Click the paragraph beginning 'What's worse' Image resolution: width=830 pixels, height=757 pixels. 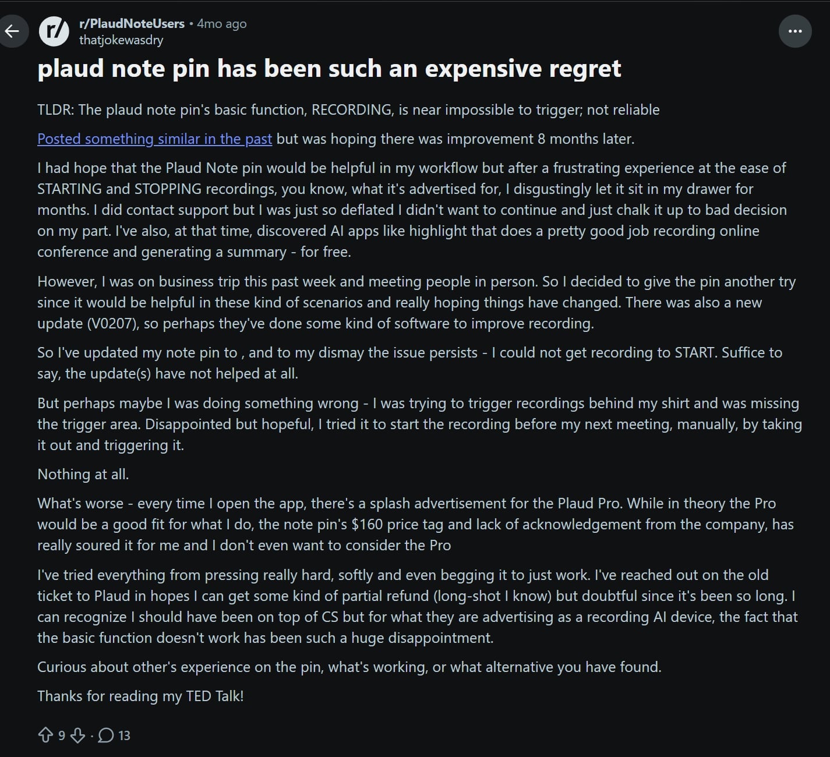pyautogui.click(x=415, y=525)
